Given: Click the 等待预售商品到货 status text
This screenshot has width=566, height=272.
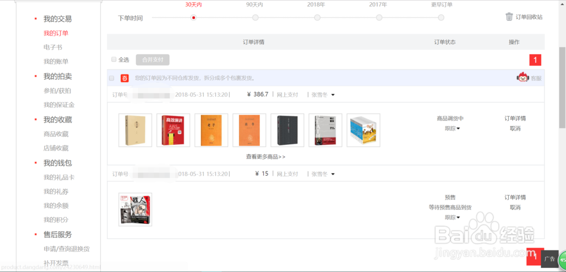Looking at the screenshot, I should coord(450,208).
